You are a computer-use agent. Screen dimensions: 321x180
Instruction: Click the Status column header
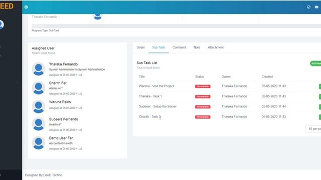tap(200, 76)
